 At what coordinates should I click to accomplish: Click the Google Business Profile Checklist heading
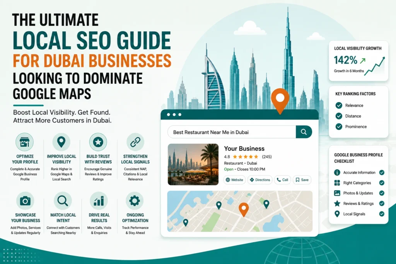358,158
